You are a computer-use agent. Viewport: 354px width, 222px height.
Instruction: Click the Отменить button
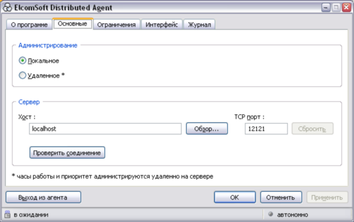click(x=281, y=197)
